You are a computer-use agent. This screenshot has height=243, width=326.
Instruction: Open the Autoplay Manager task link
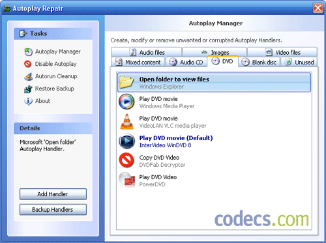[58, 51]
